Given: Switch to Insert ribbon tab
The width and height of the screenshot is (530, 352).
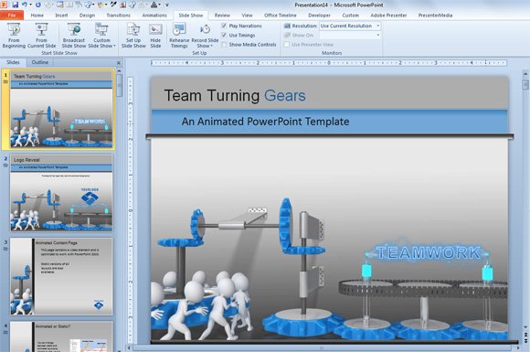Looking at the screenshot, I should [x=61, y=16].
